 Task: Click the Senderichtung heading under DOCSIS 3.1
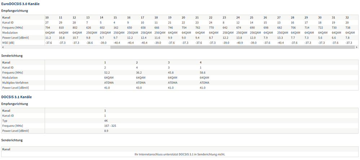pos(12,140)
